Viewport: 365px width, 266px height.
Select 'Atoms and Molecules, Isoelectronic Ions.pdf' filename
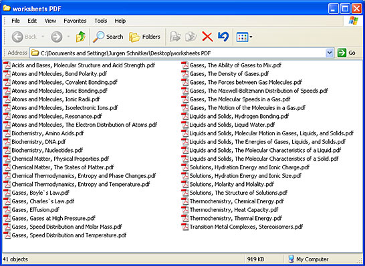[65, 108]
